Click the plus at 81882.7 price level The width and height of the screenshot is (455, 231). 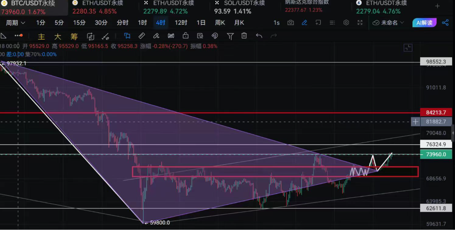pyautogui.click(x=415, y=122)
